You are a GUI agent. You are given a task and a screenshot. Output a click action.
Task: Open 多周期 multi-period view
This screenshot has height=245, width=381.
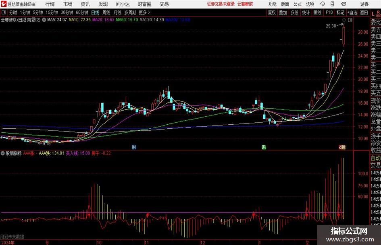pos(130,12)
